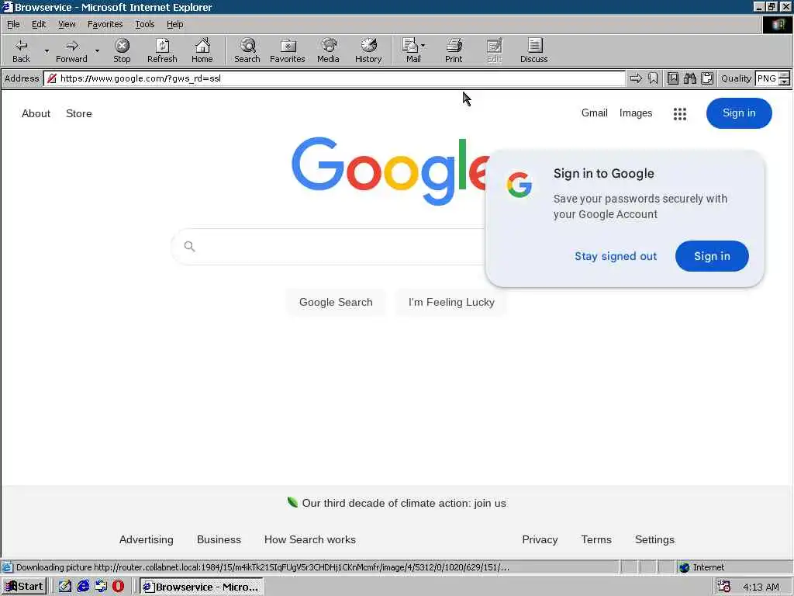Open the Favorites toolbar pane
Viewport: 794px width, 596px height.
pos(287,50)
